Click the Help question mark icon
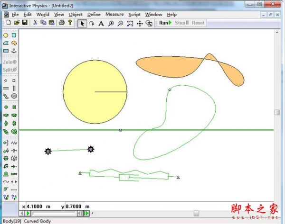Screen dimensions: 285x224 pos(70,22)
